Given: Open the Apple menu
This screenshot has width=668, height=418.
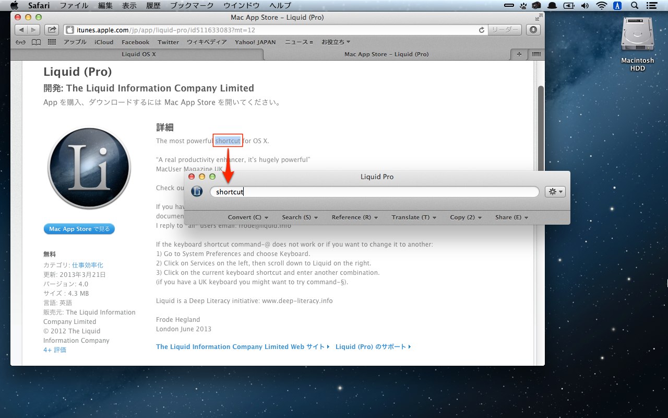Looking at the screenshot, I should [14, 6].
